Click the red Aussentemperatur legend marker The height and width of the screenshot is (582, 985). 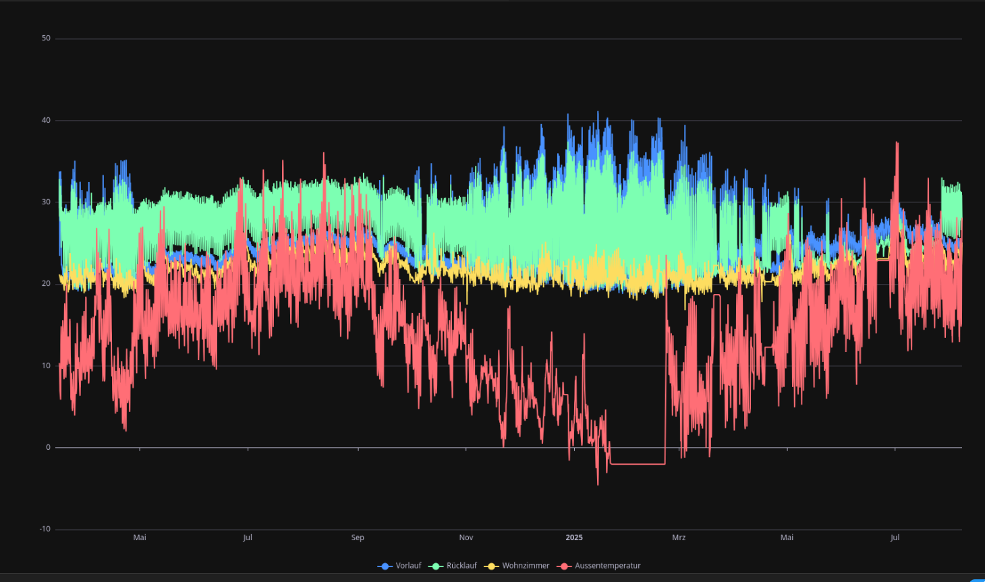pos(564,566)
